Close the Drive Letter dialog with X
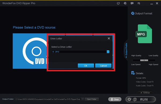 pyautogui.click(x=109, y=38)
